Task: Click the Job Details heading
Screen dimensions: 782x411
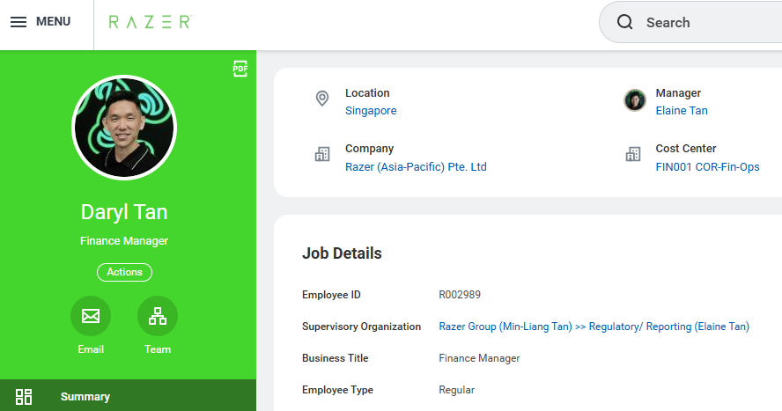Action: 342,253
